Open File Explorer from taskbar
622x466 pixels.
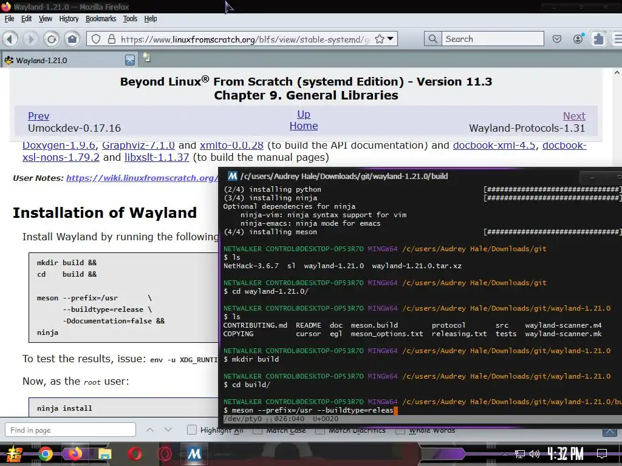(104, 454)
